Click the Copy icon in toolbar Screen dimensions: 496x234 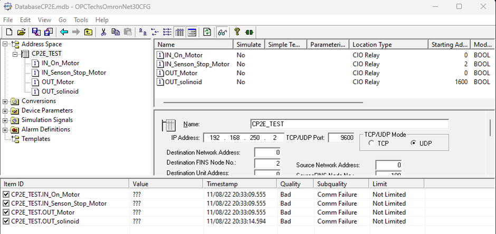115,32
